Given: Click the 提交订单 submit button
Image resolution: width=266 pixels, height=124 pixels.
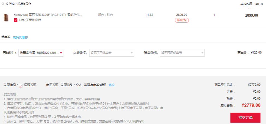Looking at the screenshot, I should tap(245, 118).
